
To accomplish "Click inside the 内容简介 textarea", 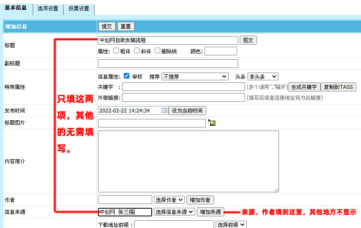I will 188,161.
